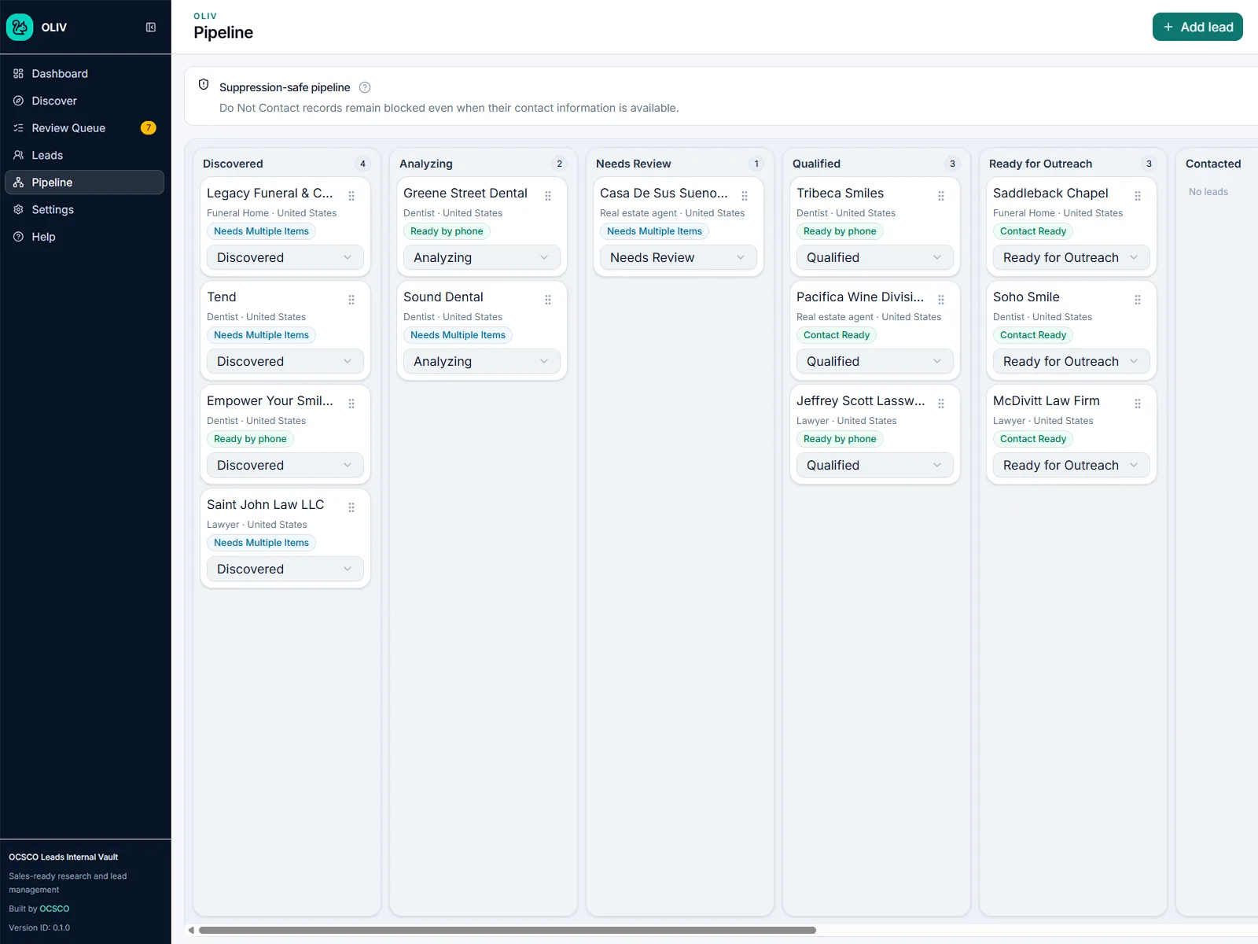
Task: Click drag handle on Jeffrey Scott Lassw card
Action: [941, 404]
